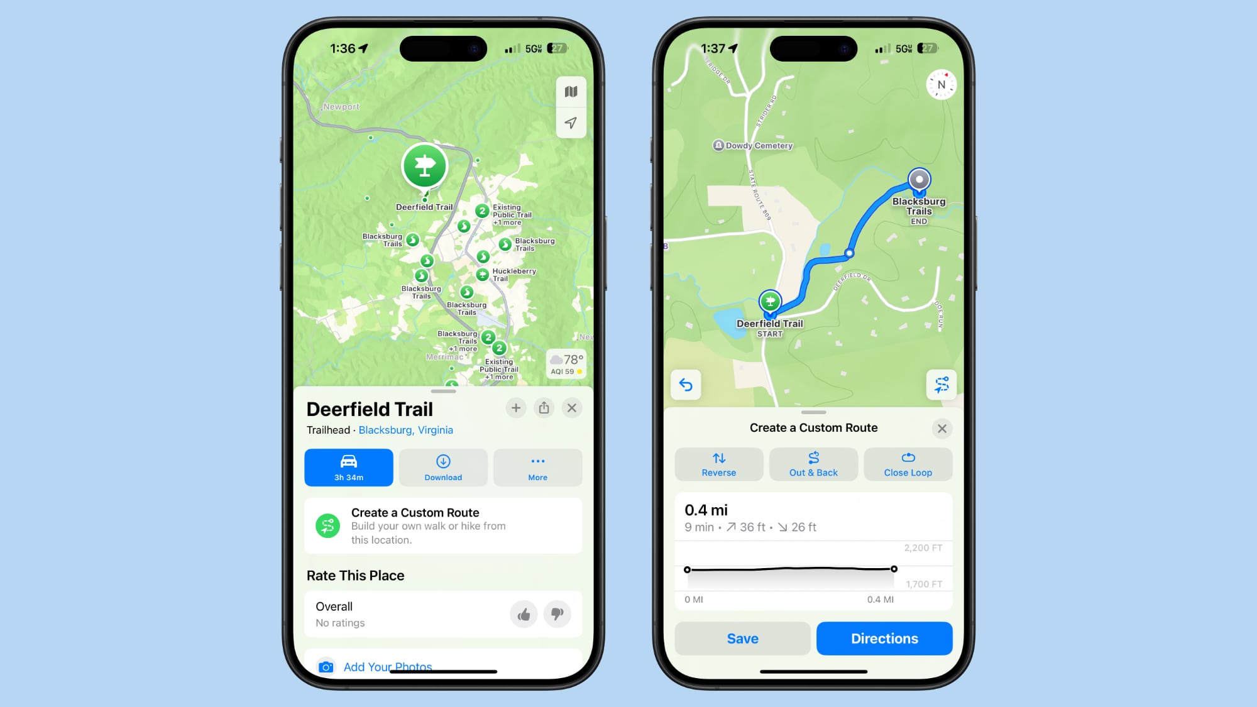
Task: Click the Save button for custom route
Action: (x=742, y=638)
